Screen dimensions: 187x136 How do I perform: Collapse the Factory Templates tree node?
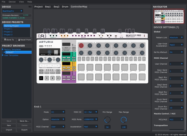point(3,49)
